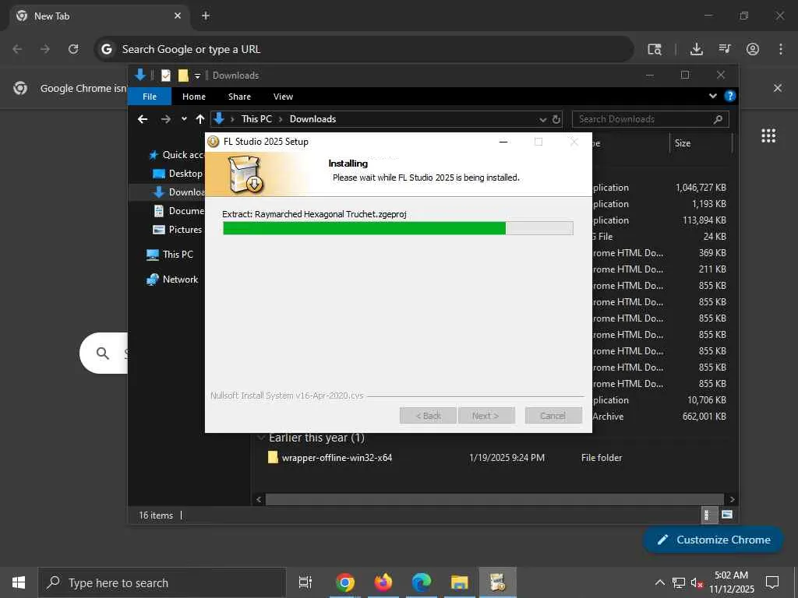Click This PC in Explorer address path
Screen dimensions: 798x598
click(x=256, y=119)
